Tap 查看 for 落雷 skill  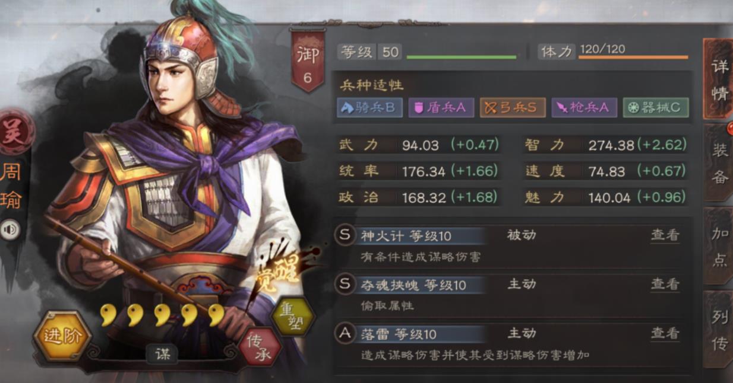[665, 333]
